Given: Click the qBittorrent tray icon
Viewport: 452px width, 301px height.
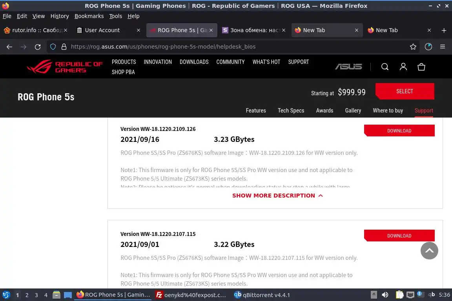Looking at the screenshot, I should click(x=432, y=294).
